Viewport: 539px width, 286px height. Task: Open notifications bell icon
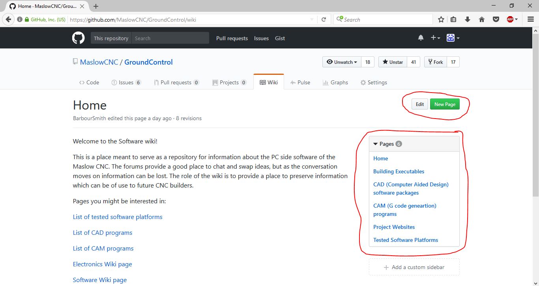coord(421,38)
